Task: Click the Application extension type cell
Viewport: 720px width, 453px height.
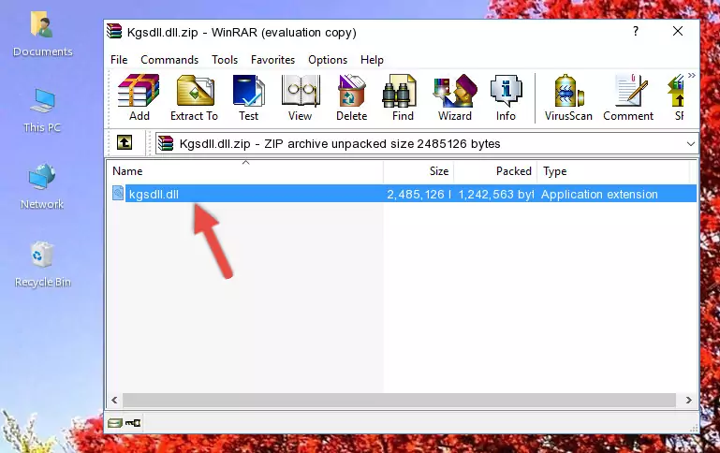Action: tap(599, 194)
